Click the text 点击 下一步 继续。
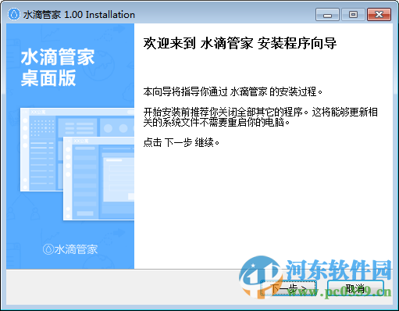 pyautogui.click(x=181, y=142)
